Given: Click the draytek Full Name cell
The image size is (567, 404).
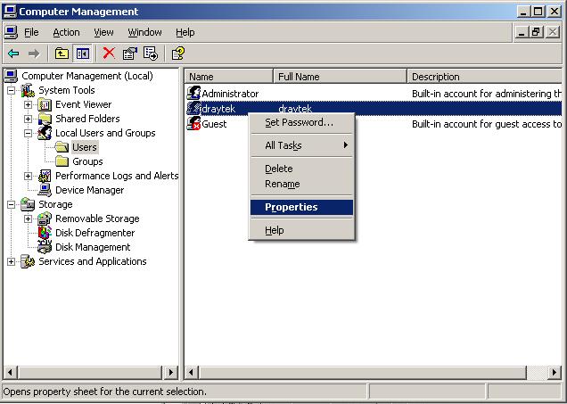Looking at the screenshot, I should [295, 109].
